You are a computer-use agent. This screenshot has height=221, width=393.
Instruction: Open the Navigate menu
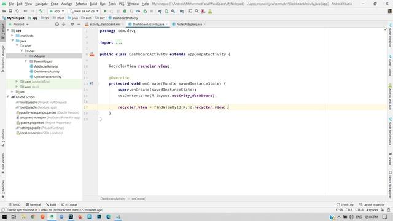click(x=41, y=4)
